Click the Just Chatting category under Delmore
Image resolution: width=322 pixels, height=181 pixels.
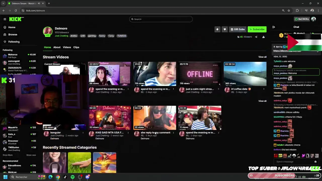[62, 36]
